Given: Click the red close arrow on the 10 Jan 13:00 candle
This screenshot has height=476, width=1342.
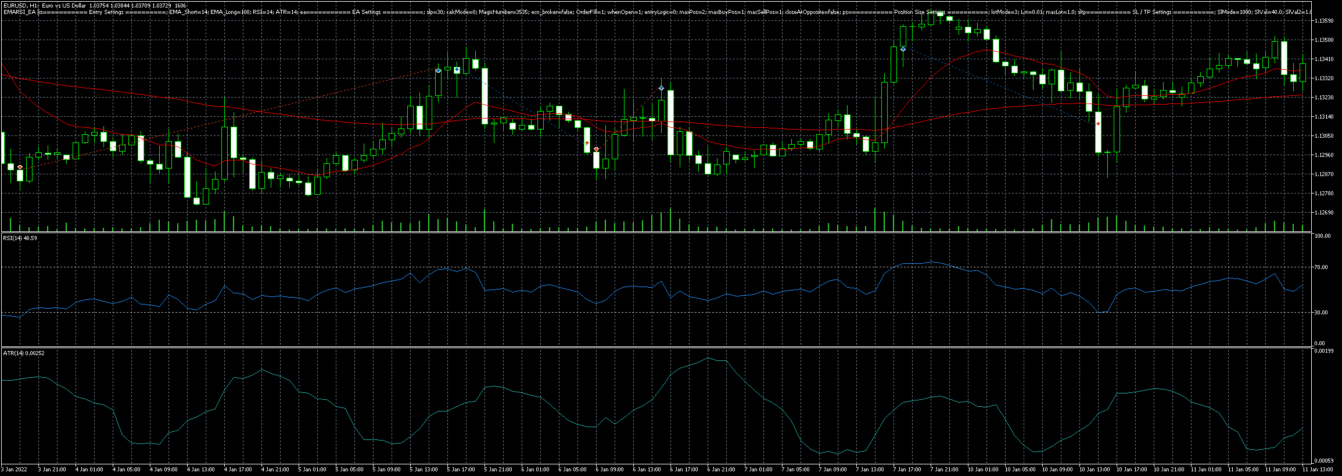Looking at the screenshot, I should click(x=1098, y=124).
